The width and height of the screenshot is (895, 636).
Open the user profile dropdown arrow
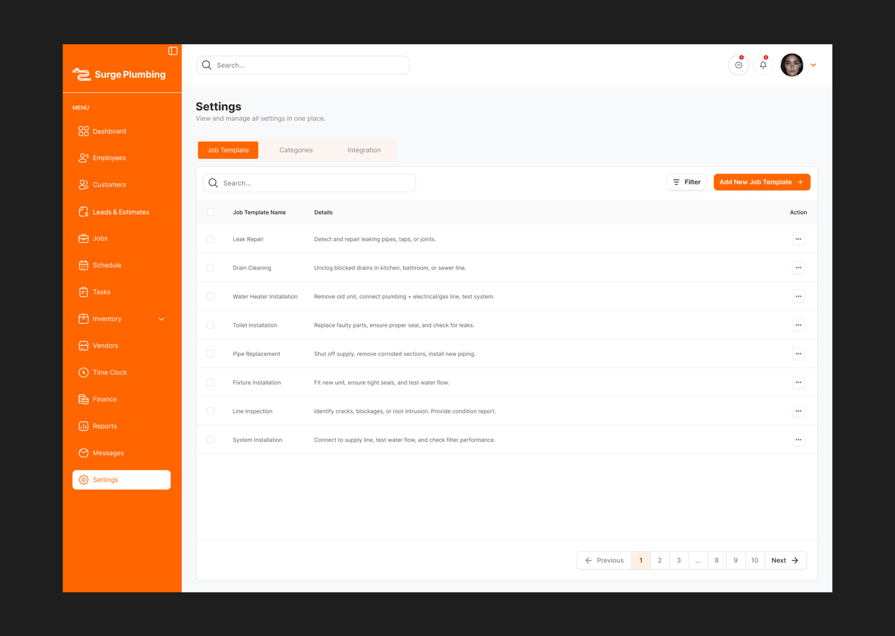tap(813, 65)
